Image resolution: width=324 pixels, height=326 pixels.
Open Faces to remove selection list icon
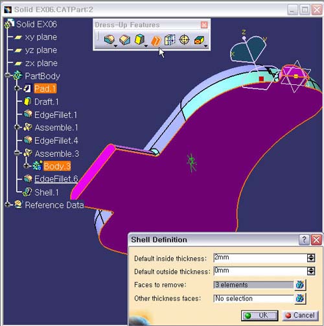[x=300, y=285]
